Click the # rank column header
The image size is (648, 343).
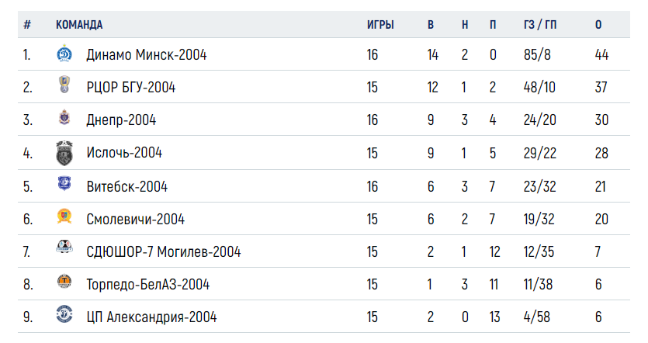[27, 25]
